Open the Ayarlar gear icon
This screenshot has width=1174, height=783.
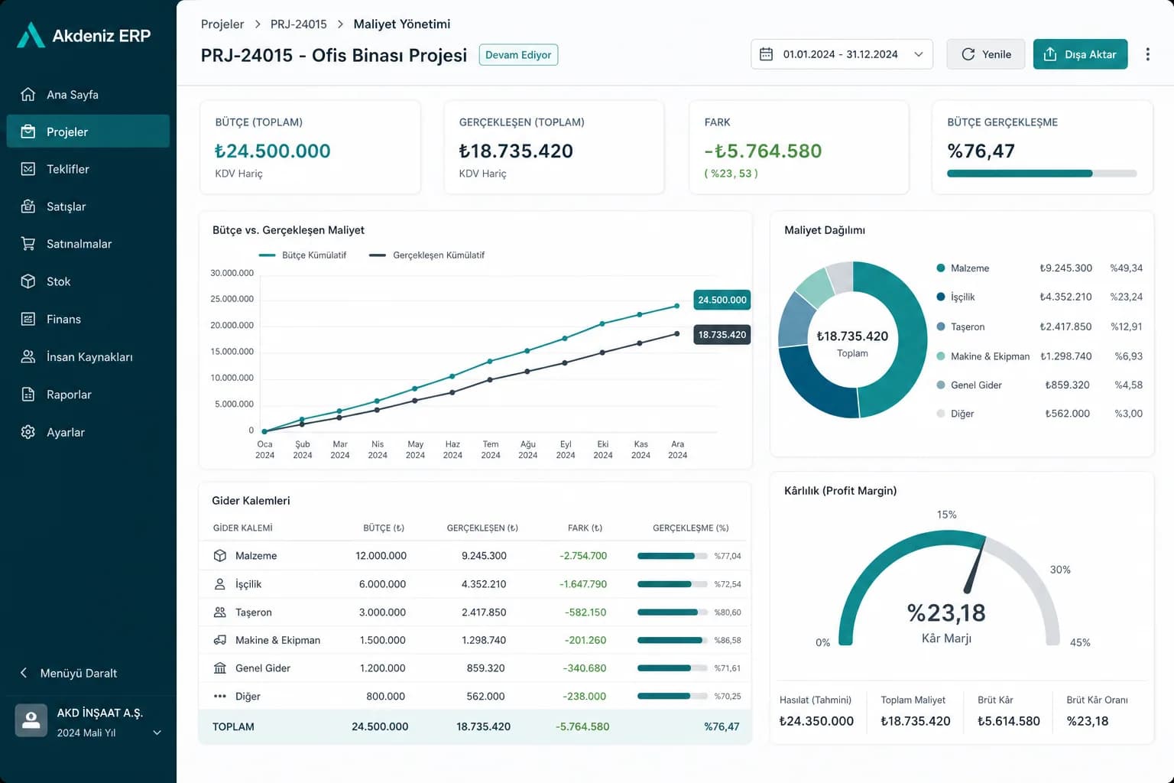click(28, 432)
